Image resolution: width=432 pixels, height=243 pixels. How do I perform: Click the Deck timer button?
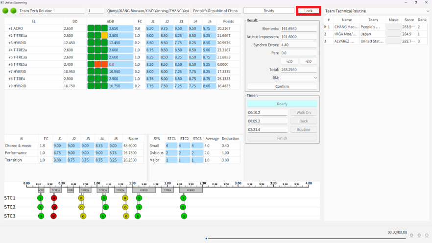pyautogui.click(x=303, y=121)
